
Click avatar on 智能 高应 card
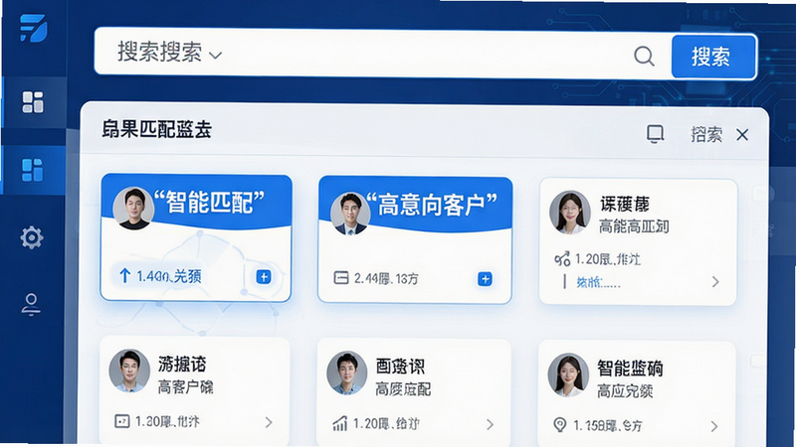[568, 375]
